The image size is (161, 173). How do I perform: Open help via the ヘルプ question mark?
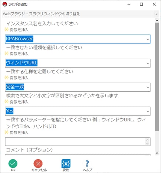[x=87, y=164]
